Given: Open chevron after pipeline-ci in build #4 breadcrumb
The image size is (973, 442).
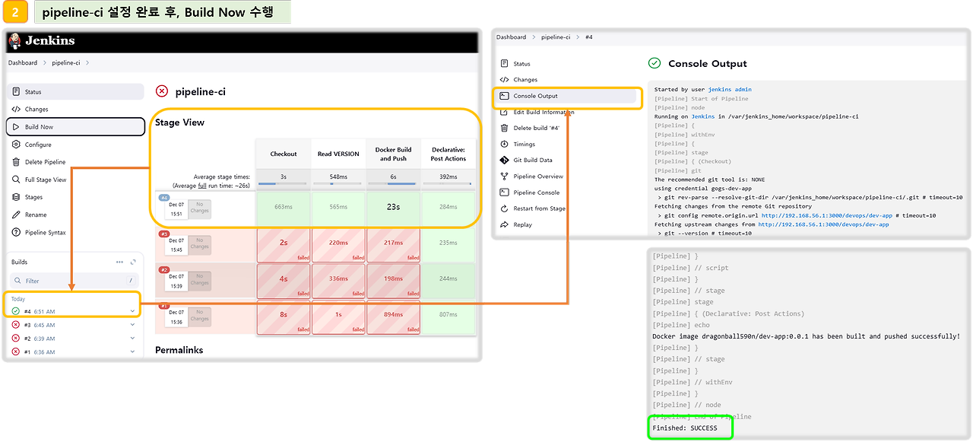Looking at the screenshot, I should pos(577,37).
